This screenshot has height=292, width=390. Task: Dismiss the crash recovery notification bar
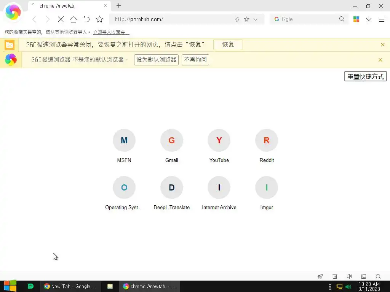pos(383,45)
